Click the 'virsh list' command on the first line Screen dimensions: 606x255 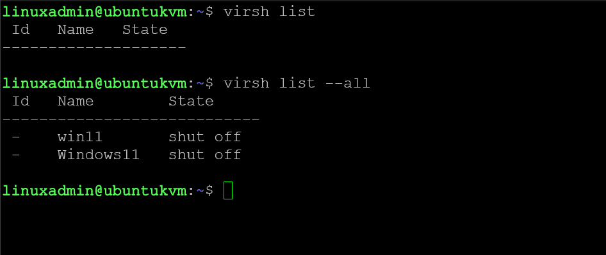tap(270, 12)
